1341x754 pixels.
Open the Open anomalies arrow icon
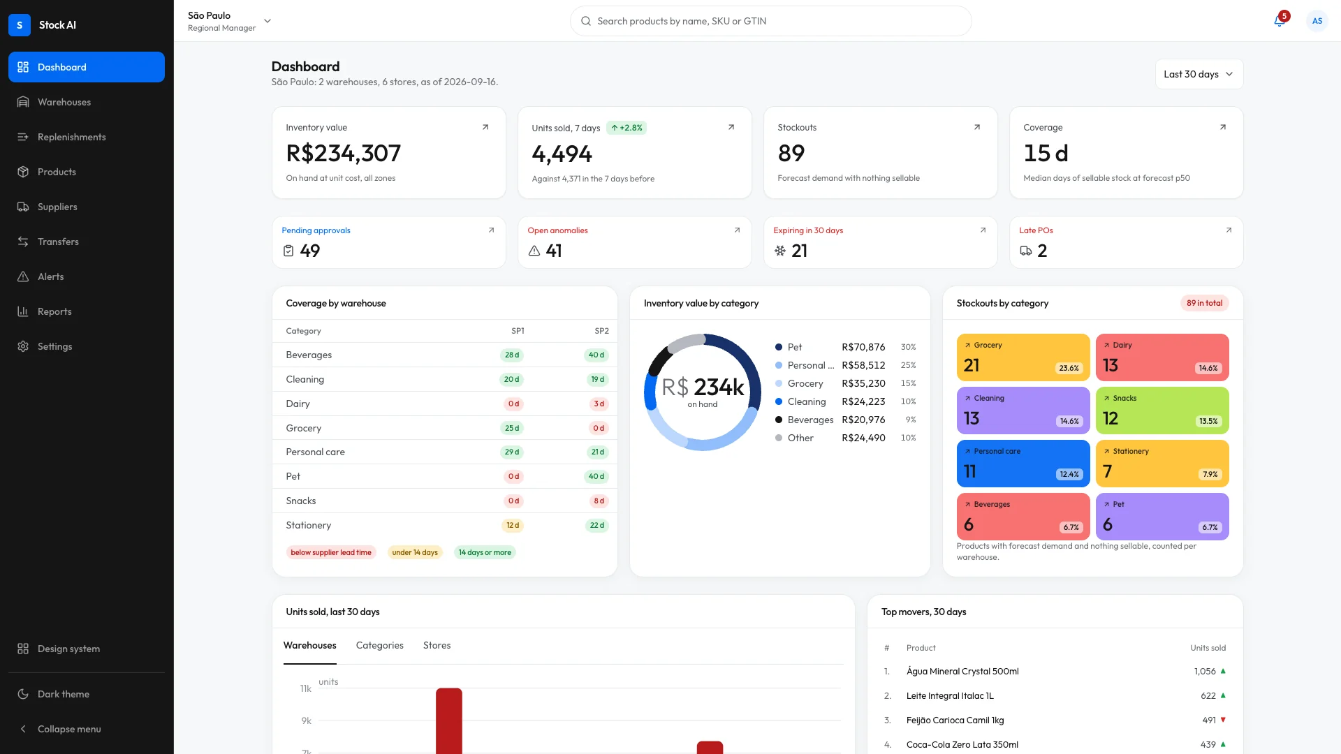click(737, 230)
